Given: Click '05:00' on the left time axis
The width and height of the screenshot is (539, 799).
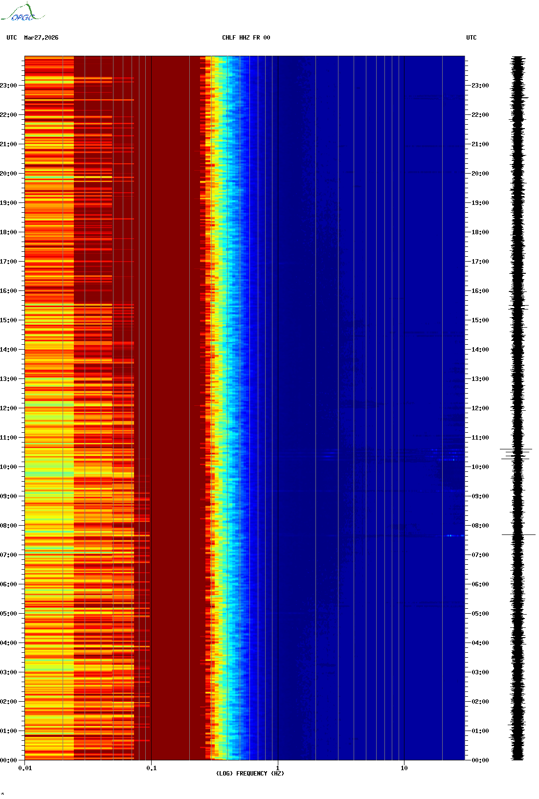Looking at the screenshot, I should click(8, 614).
